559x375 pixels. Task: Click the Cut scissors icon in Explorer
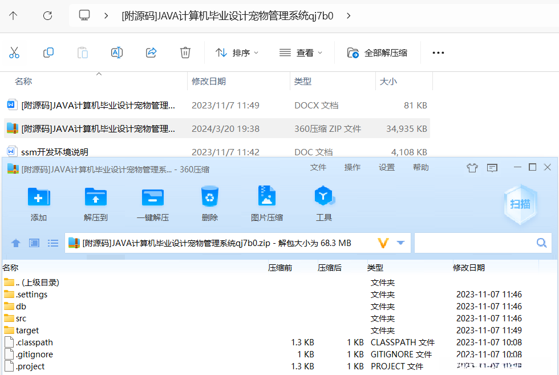[x=14, y=53]
